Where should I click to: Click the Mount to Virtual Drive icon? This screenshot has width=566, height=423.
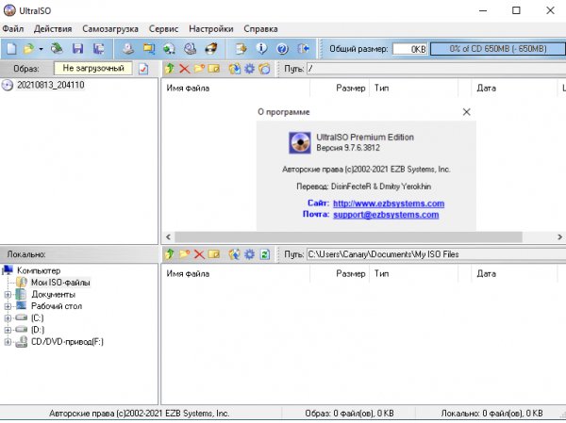(169, 48)
